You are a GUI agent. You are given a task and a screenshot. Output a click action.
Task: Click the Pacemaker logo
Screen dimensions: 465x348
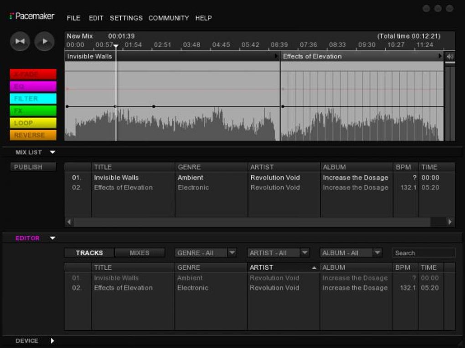(32, 16)
